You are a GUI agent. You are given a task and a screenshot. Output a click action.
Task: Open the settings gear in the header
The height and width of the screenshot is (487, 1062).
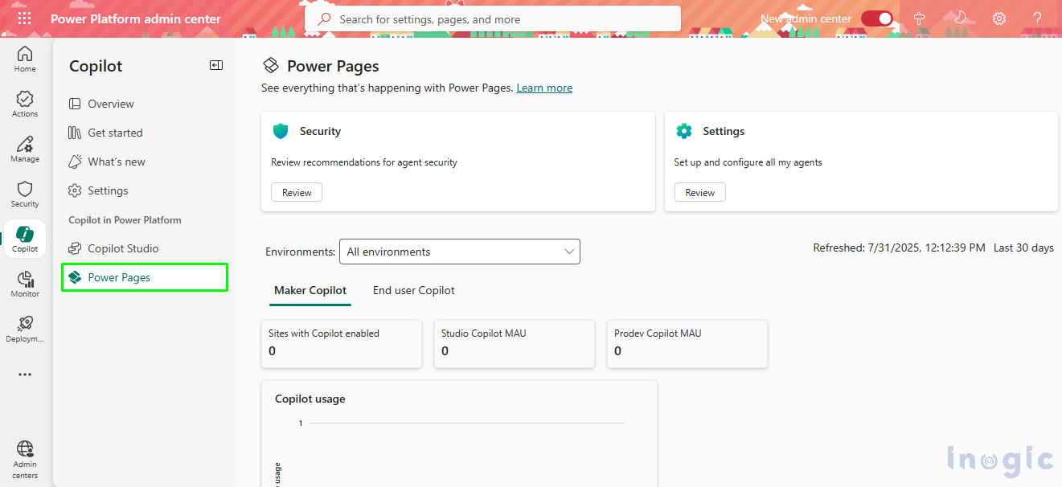pos(999,18)
